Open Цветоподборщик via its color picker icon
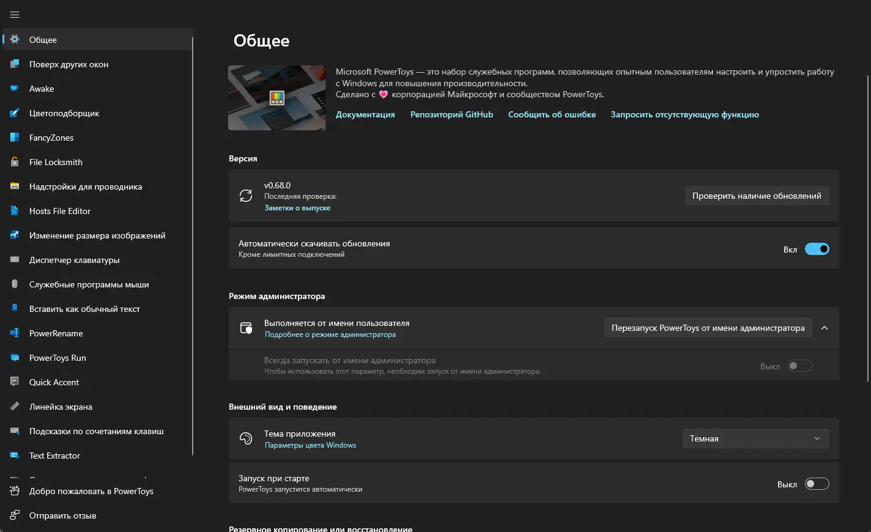 click(15, 113)
